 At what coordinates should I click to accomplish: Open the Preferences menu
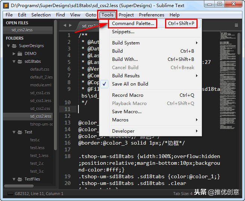point(152,15)
